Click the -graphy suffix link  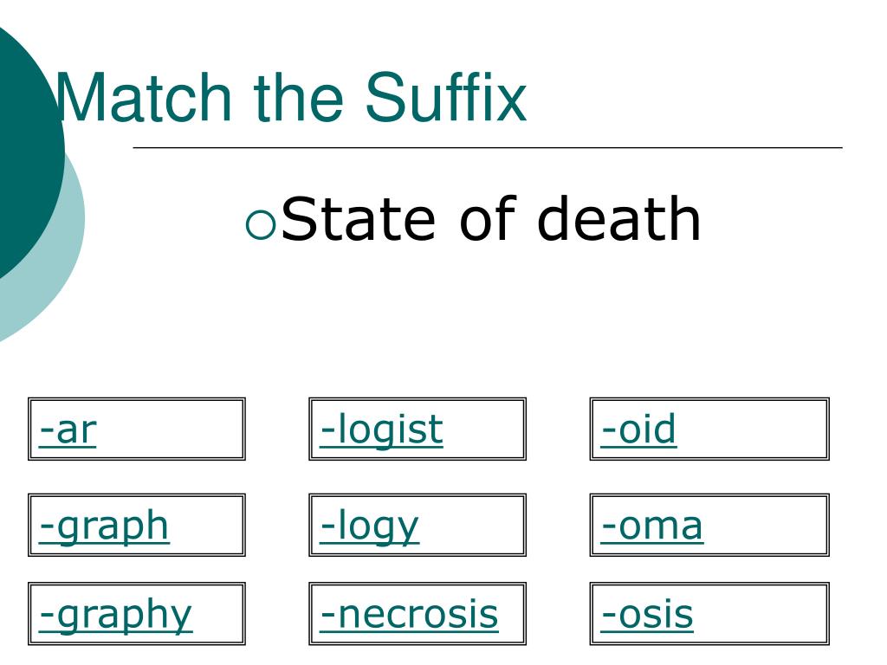coord(115,615)
